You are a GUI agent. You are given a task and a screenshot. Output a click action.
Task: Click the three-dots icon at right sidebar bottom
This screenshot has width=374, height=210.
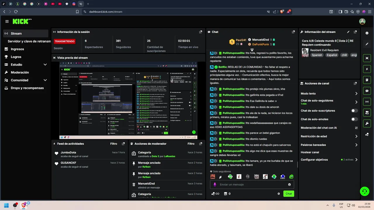(367, 134)
